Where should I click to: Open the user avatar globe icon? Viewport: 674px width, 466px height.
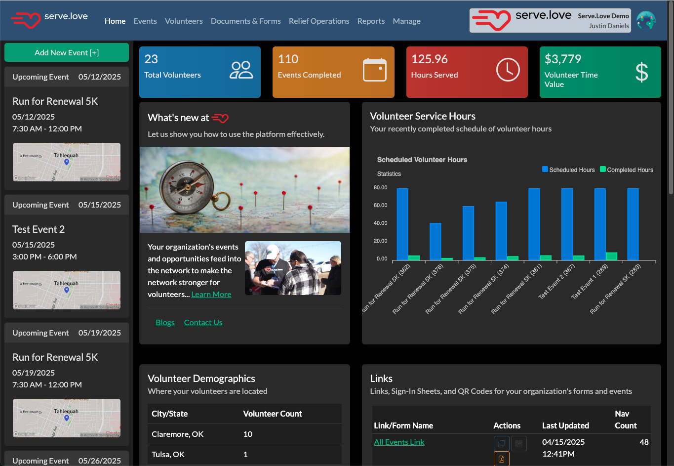tap(646, 21)
